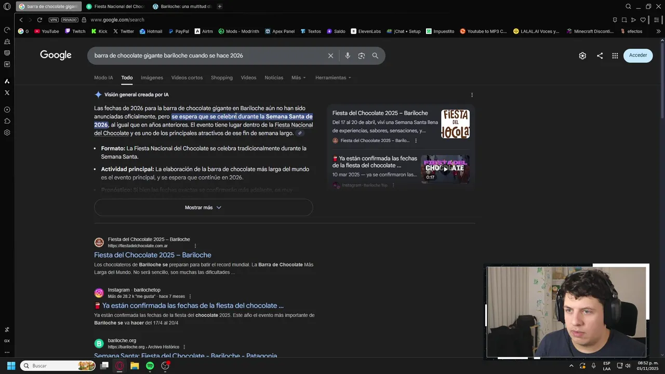Viewport: 665px width, 374px height.
Task: Clear the Google search box text
Action: coord(330,56)
